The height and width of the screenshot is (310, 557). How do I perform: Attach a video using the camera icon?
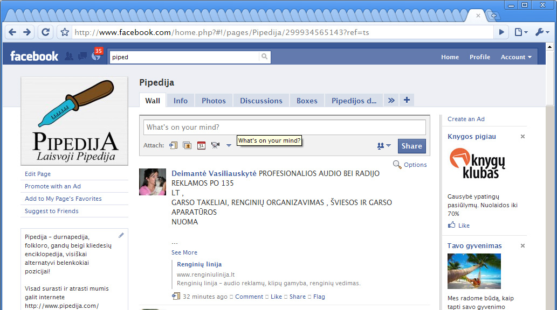click(216, 145)
